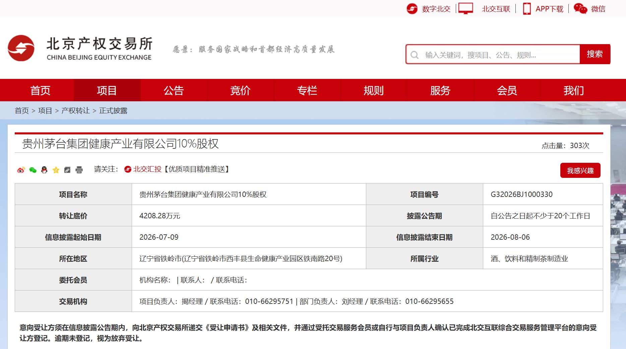Click the 愿景 slogan banner text

(x=254, y=49)
